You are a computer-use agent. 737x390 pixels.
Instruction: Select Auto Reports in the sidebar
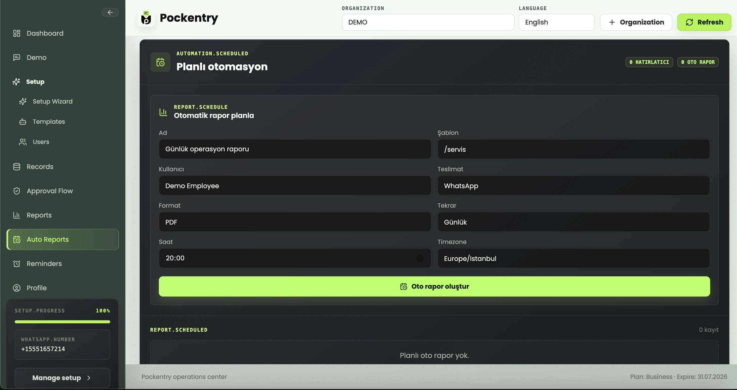tap(63, 239)
